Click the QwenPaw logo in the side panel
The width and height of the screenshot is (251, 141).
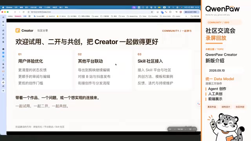tap(222, 9)
